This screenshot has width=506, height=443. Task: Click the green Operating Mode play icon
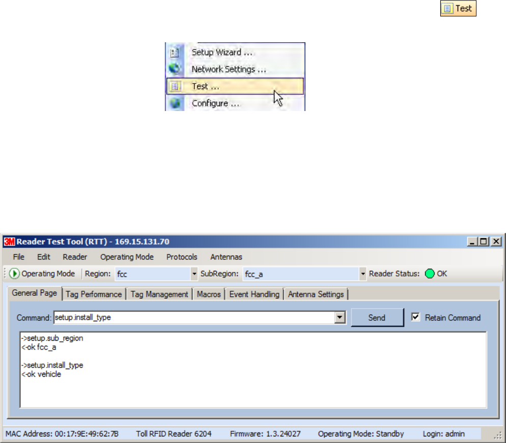(14, 274)
